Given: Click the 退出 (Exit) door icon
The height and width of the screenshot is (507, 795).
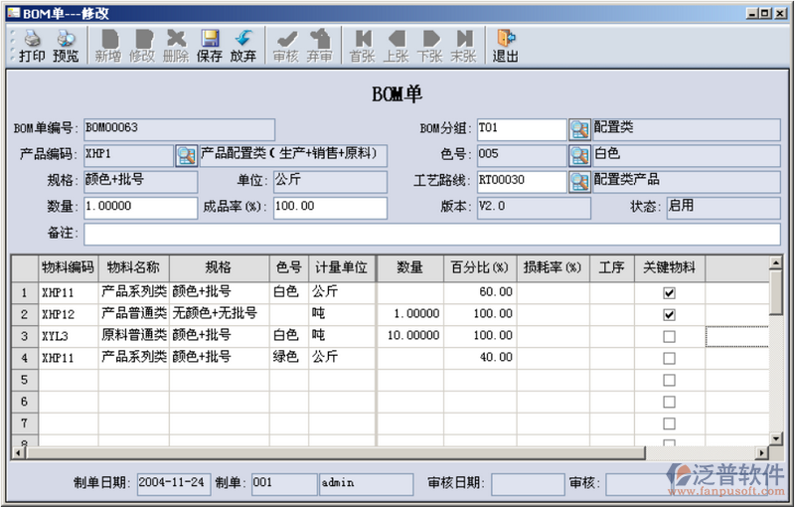Looking at the screenshot, I should [506, 45].
